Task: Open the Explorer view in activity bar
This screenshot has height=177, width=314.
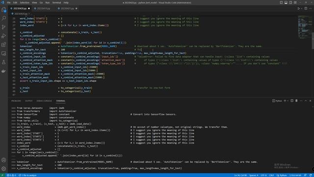Action: click(3, 10)
